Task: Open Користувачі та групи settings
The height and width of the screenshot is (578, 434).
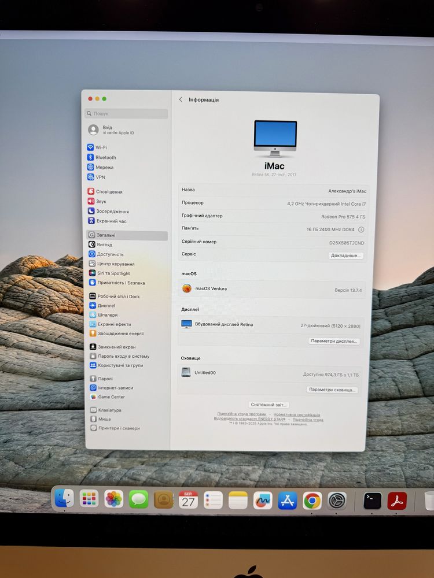Action: [116, 366]
